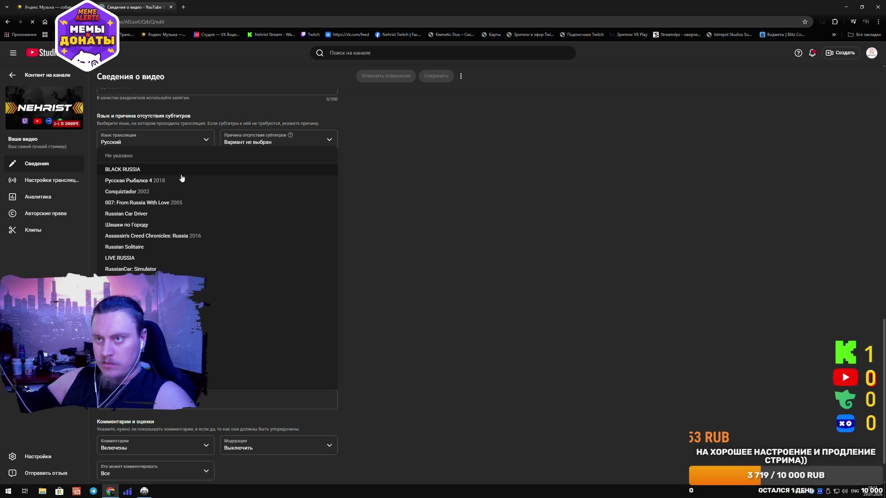Open the Moderation dropdown

tap(279, 445)
